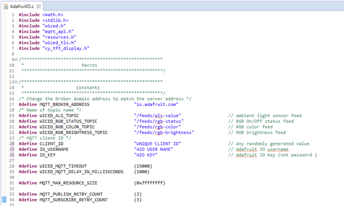The width and height of the screenshot is (344, 206).
Task: Click the "/feeds/rgb-status" topic string
Action: (159, 121)
